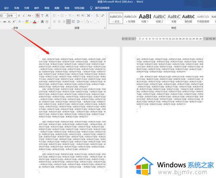Switch to the 布局 tab
Image resolution: width=216 pixels, height=178 pixels.
[16, 8]
